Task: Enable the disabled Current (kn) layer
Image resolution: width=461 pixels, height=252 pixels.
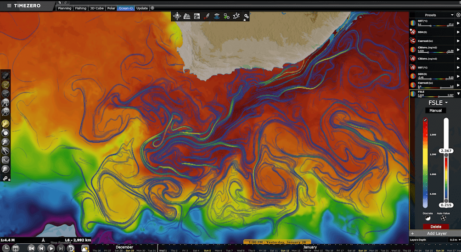Action: [413, 40]
